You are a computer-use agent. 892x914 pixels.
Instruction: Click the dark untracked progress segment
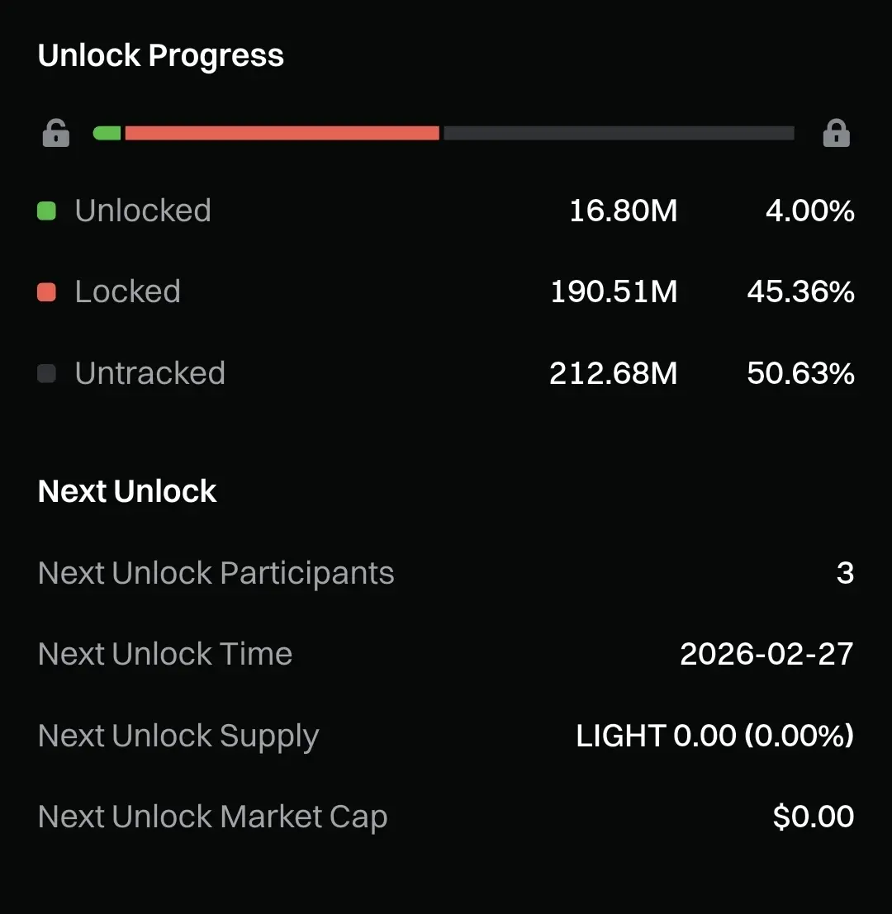click(x=619, y=133)
